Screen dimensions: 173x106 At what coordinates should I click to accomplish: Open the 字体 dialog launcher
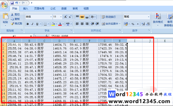click(71, 30)
